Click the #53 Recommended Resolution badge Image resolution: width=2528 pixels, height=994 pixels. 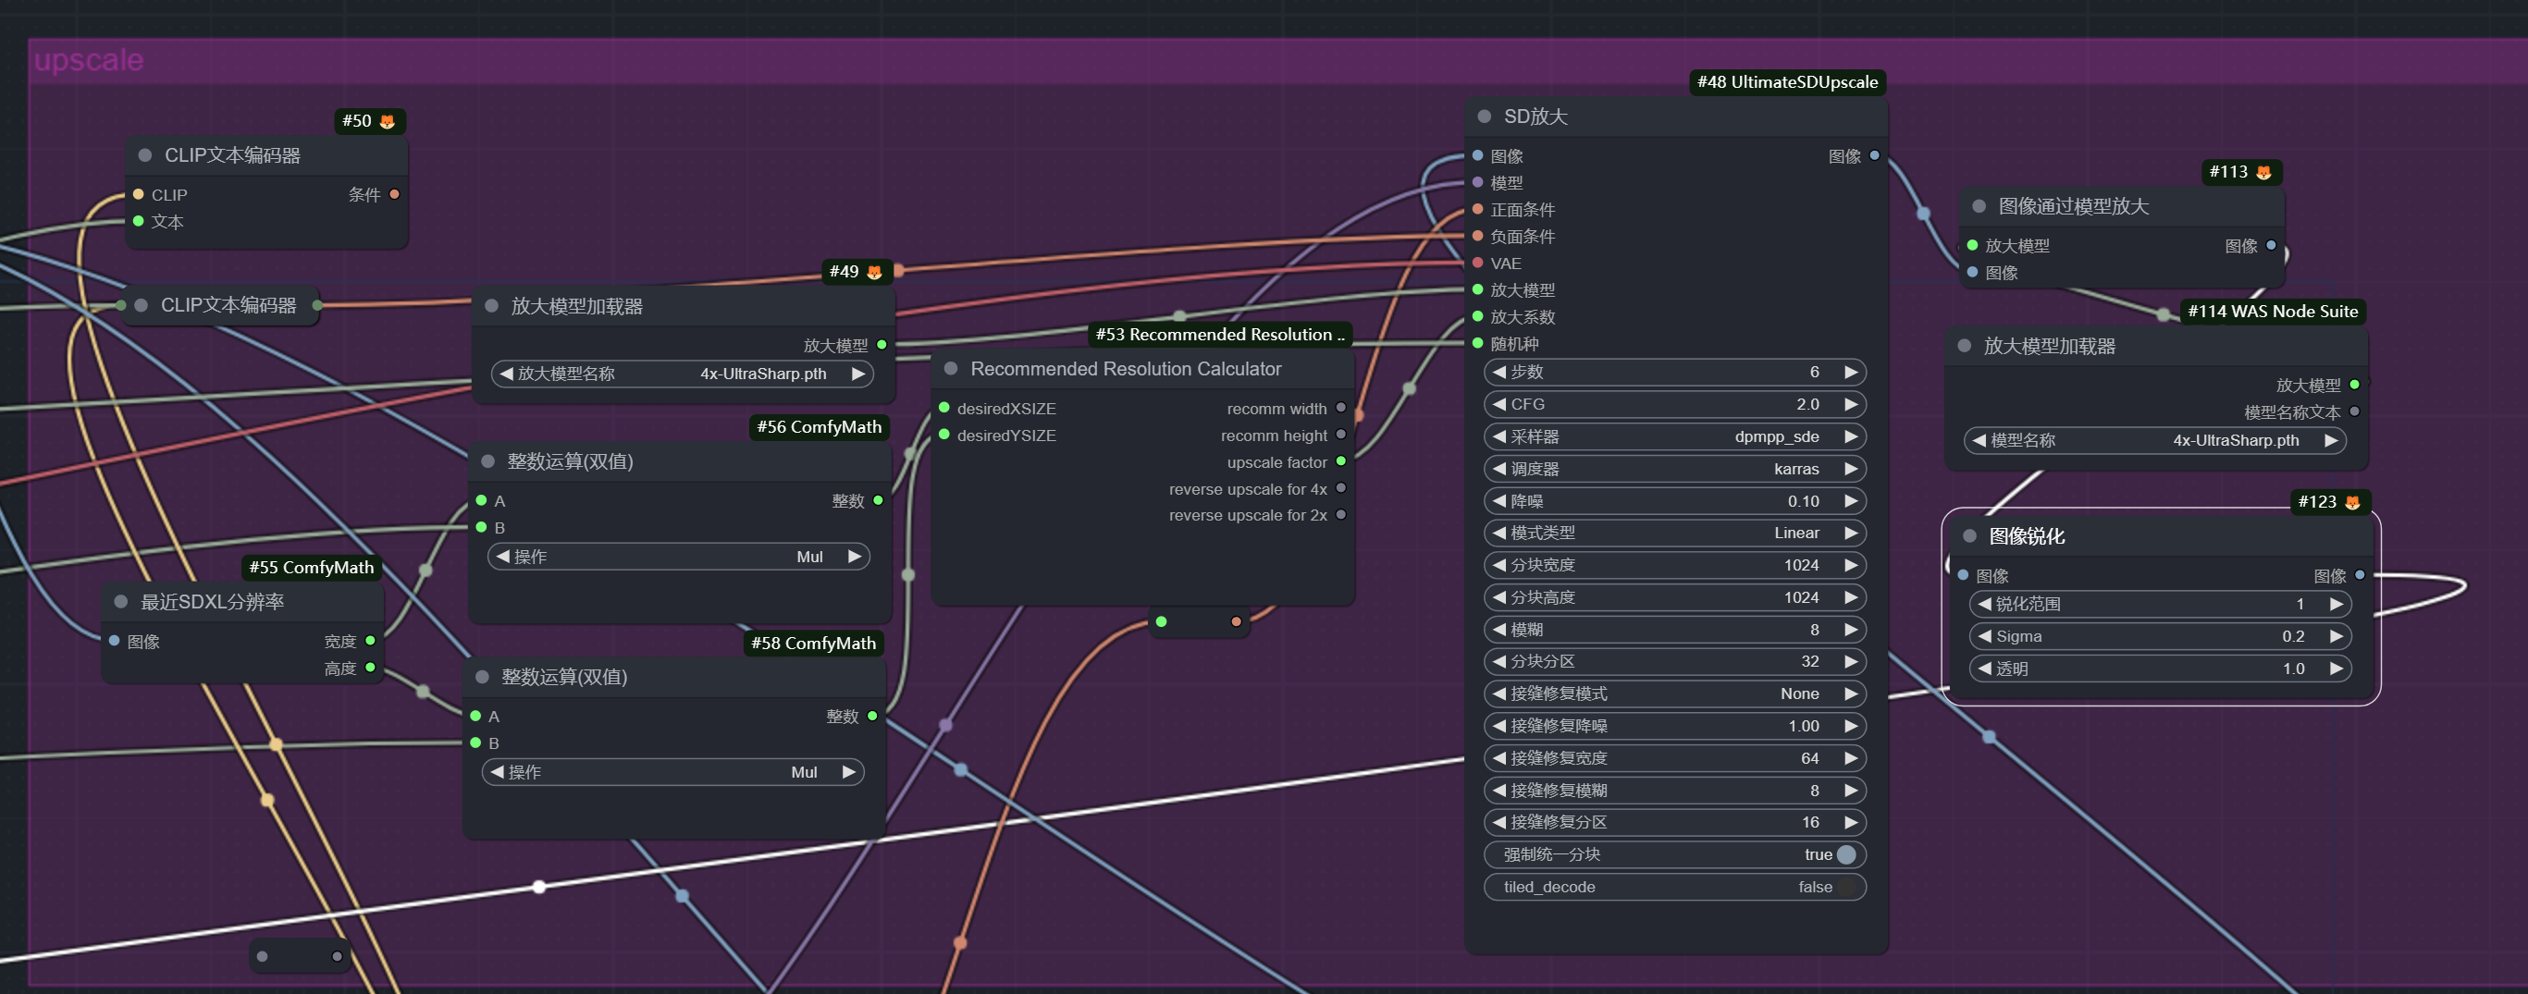pos(1220,335)
